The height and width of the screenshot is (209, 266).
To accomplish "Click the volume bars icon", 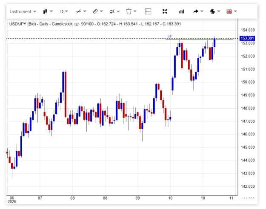I will pos(181,11).
